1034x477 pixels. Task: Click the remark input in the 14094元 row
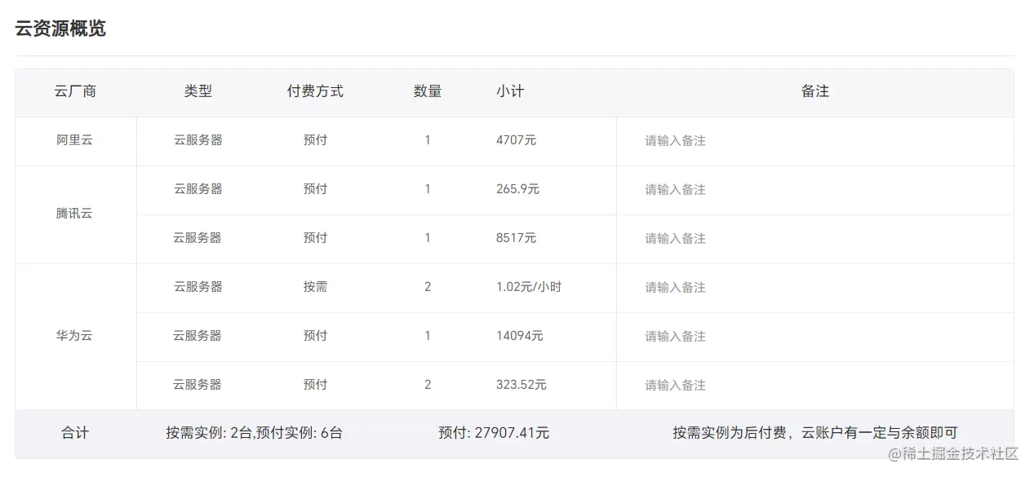click(814, 336)
